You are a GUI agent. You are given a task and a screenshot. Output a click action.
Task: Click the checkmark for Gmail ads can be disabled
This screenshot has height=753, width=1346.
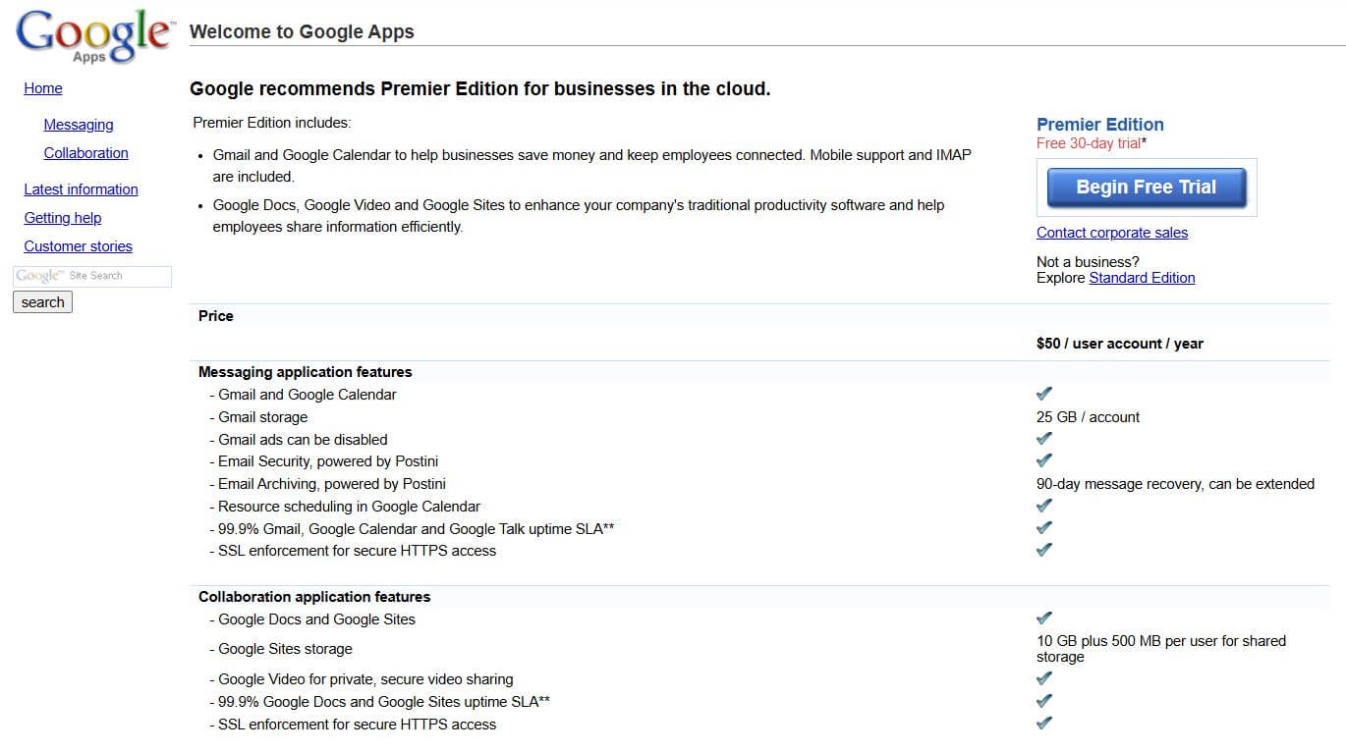pos(1043,438)
